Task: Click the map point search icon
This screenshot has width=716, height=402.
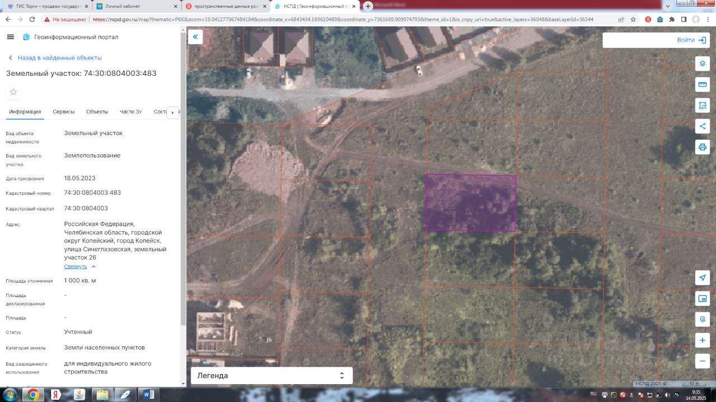Action: pos(703,319)
